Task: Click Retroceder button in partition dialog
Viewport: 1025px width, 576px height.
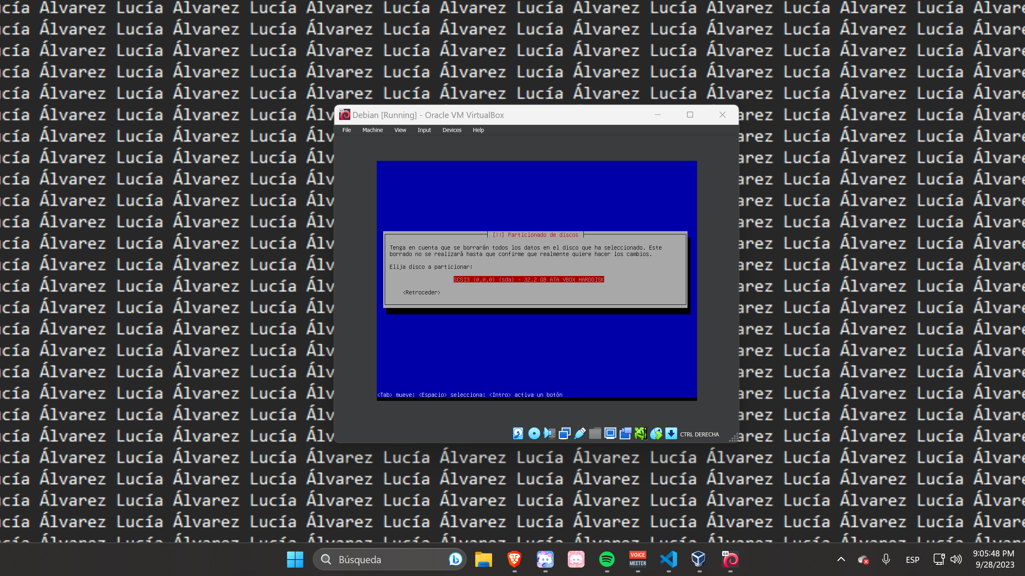Action: (x=421, y=292)
